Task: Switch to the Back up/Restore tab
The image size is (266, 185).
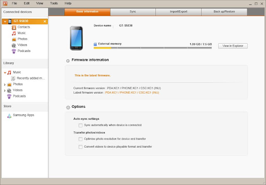Action: click(224, 12)
